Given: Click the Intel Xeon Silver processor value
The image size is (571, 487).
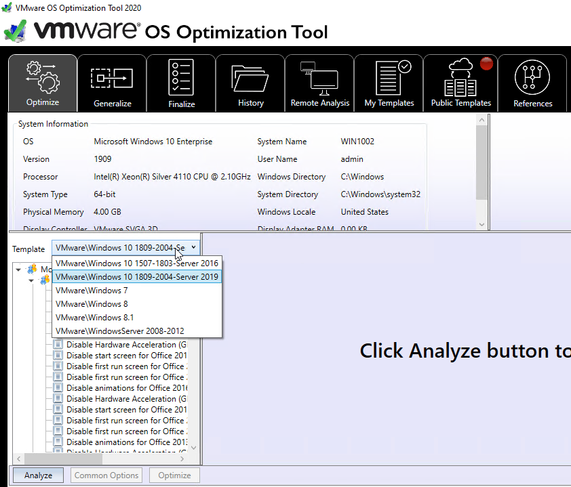Looking at the screenshot, I should [x=172, y=176].
